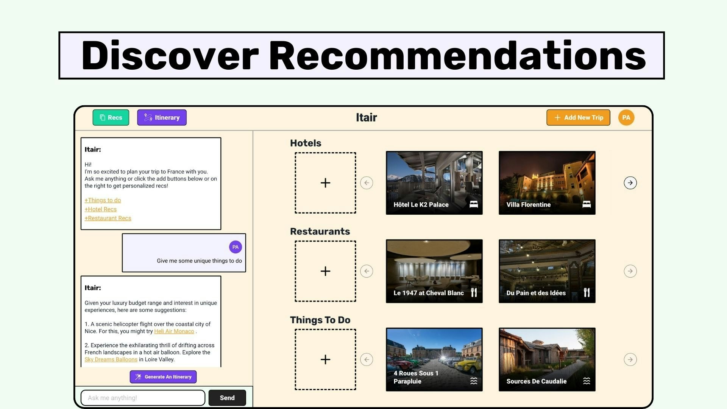Add a hotel via dashed plus box
727x409 pixels.
pos(325,183)
